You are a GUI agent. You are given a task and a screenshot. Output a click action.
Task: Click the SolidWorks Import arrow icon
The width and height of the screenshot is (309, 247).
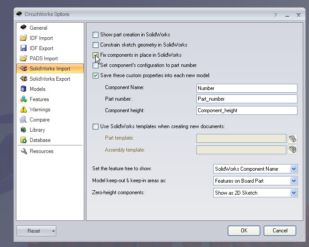pos(23,68)
